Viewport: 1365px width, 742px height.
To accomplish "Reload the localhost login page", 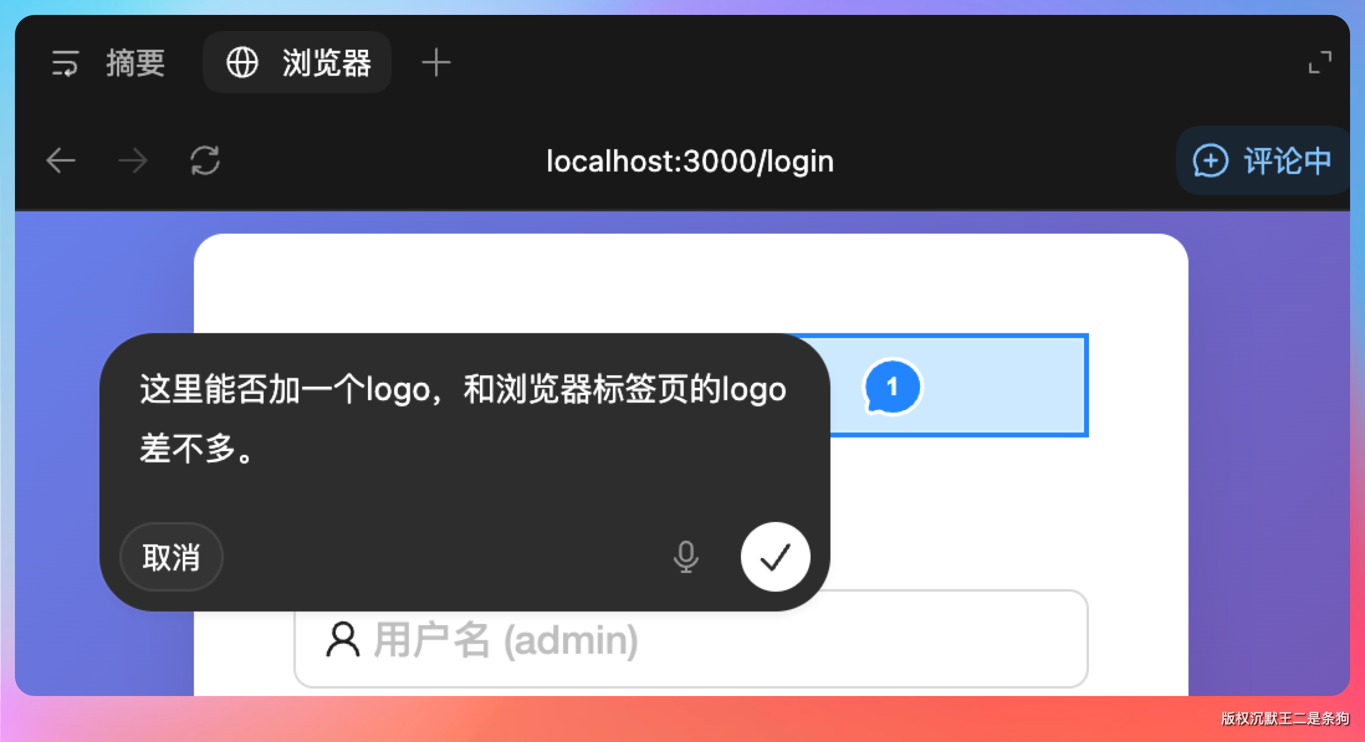I will (x=205, y=161).
